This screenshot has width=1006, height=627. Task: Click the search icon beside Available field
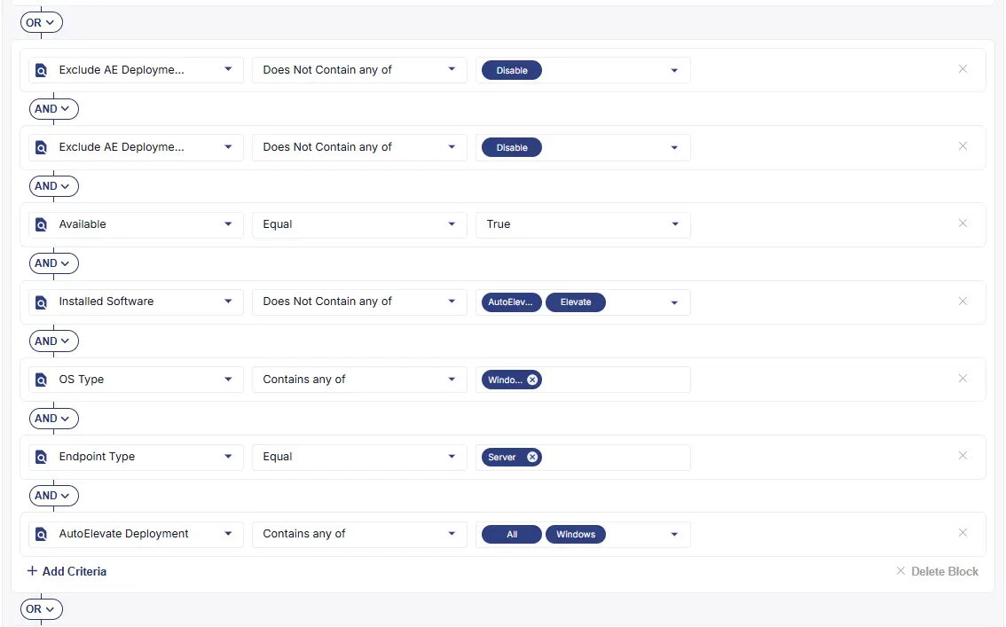pos(41,225)
